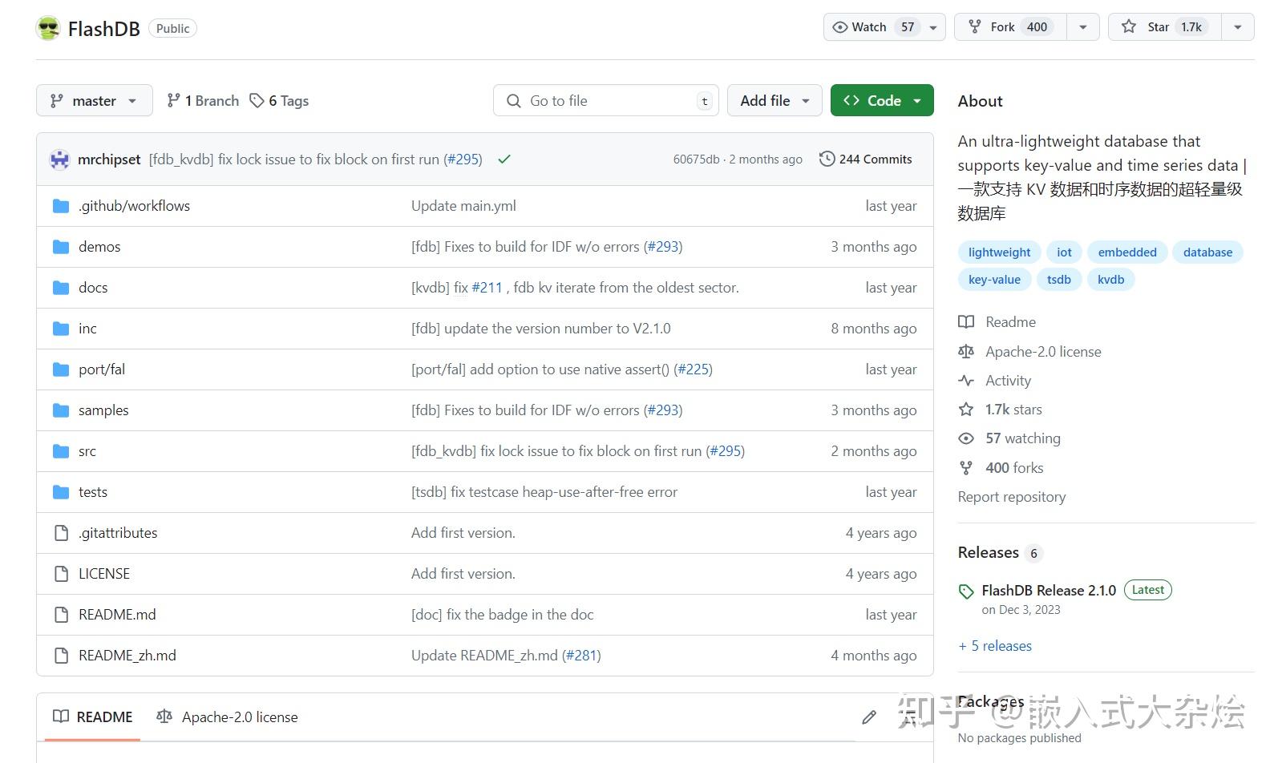Image resolution: width=1278 pixels, height=763 pixels.
Task: Click the 6 Tags link
Action: tap(279, 101)
